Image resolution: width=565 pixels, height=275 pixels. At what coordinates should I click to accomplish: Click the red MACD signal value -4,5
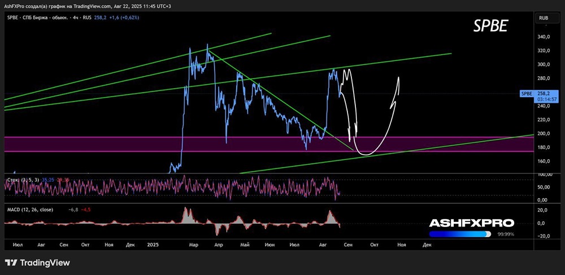click(x=86, y=209)
